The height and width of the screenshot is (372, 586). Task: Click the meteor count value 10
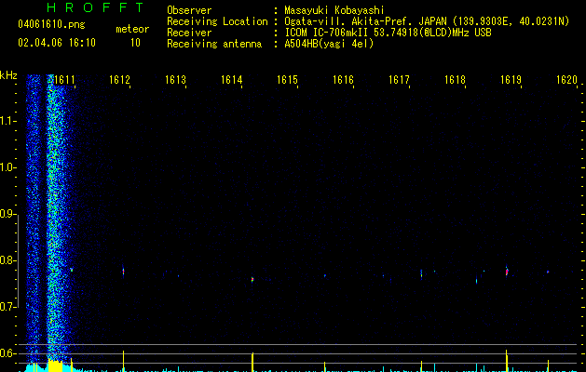point(135,43)
